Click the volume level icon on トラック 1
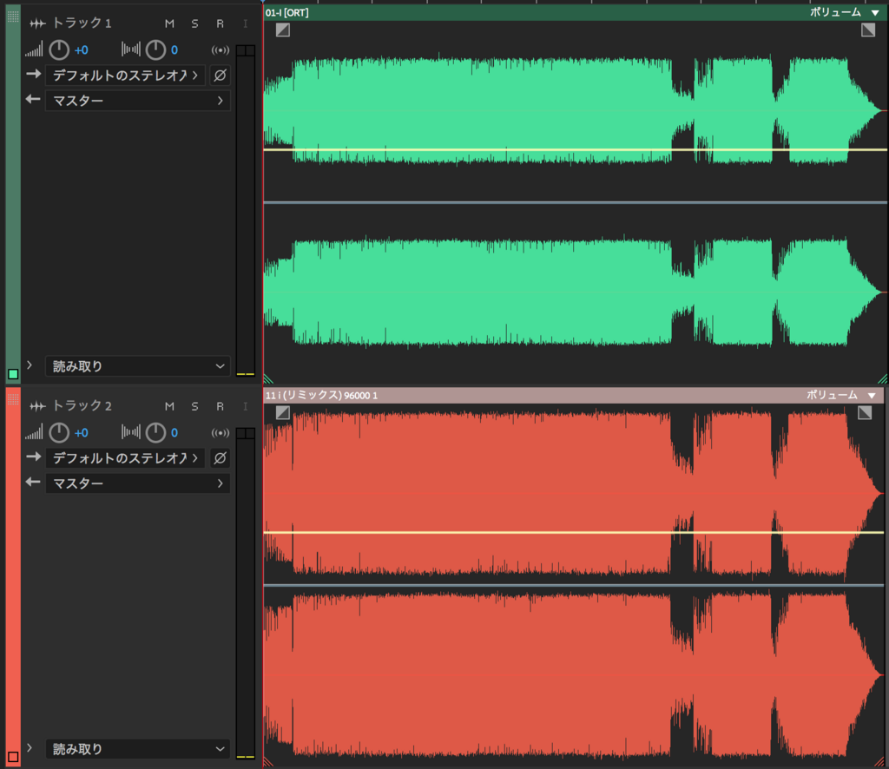 34,49
